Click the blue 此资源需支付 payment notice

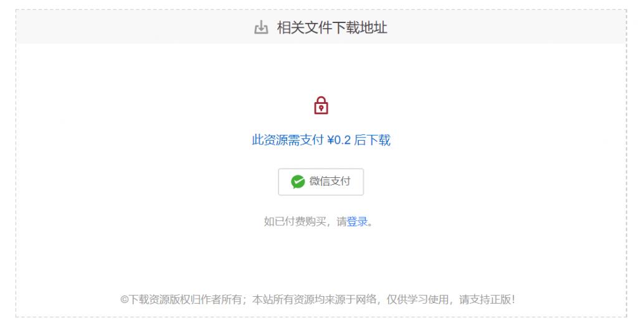point(321,140)
